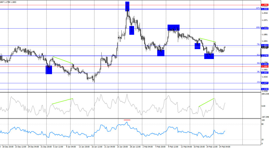The width and height of the screenshot is (269, 149).
Task: Click the 127.2 Fibonacci level label
Action: [258, 8]
